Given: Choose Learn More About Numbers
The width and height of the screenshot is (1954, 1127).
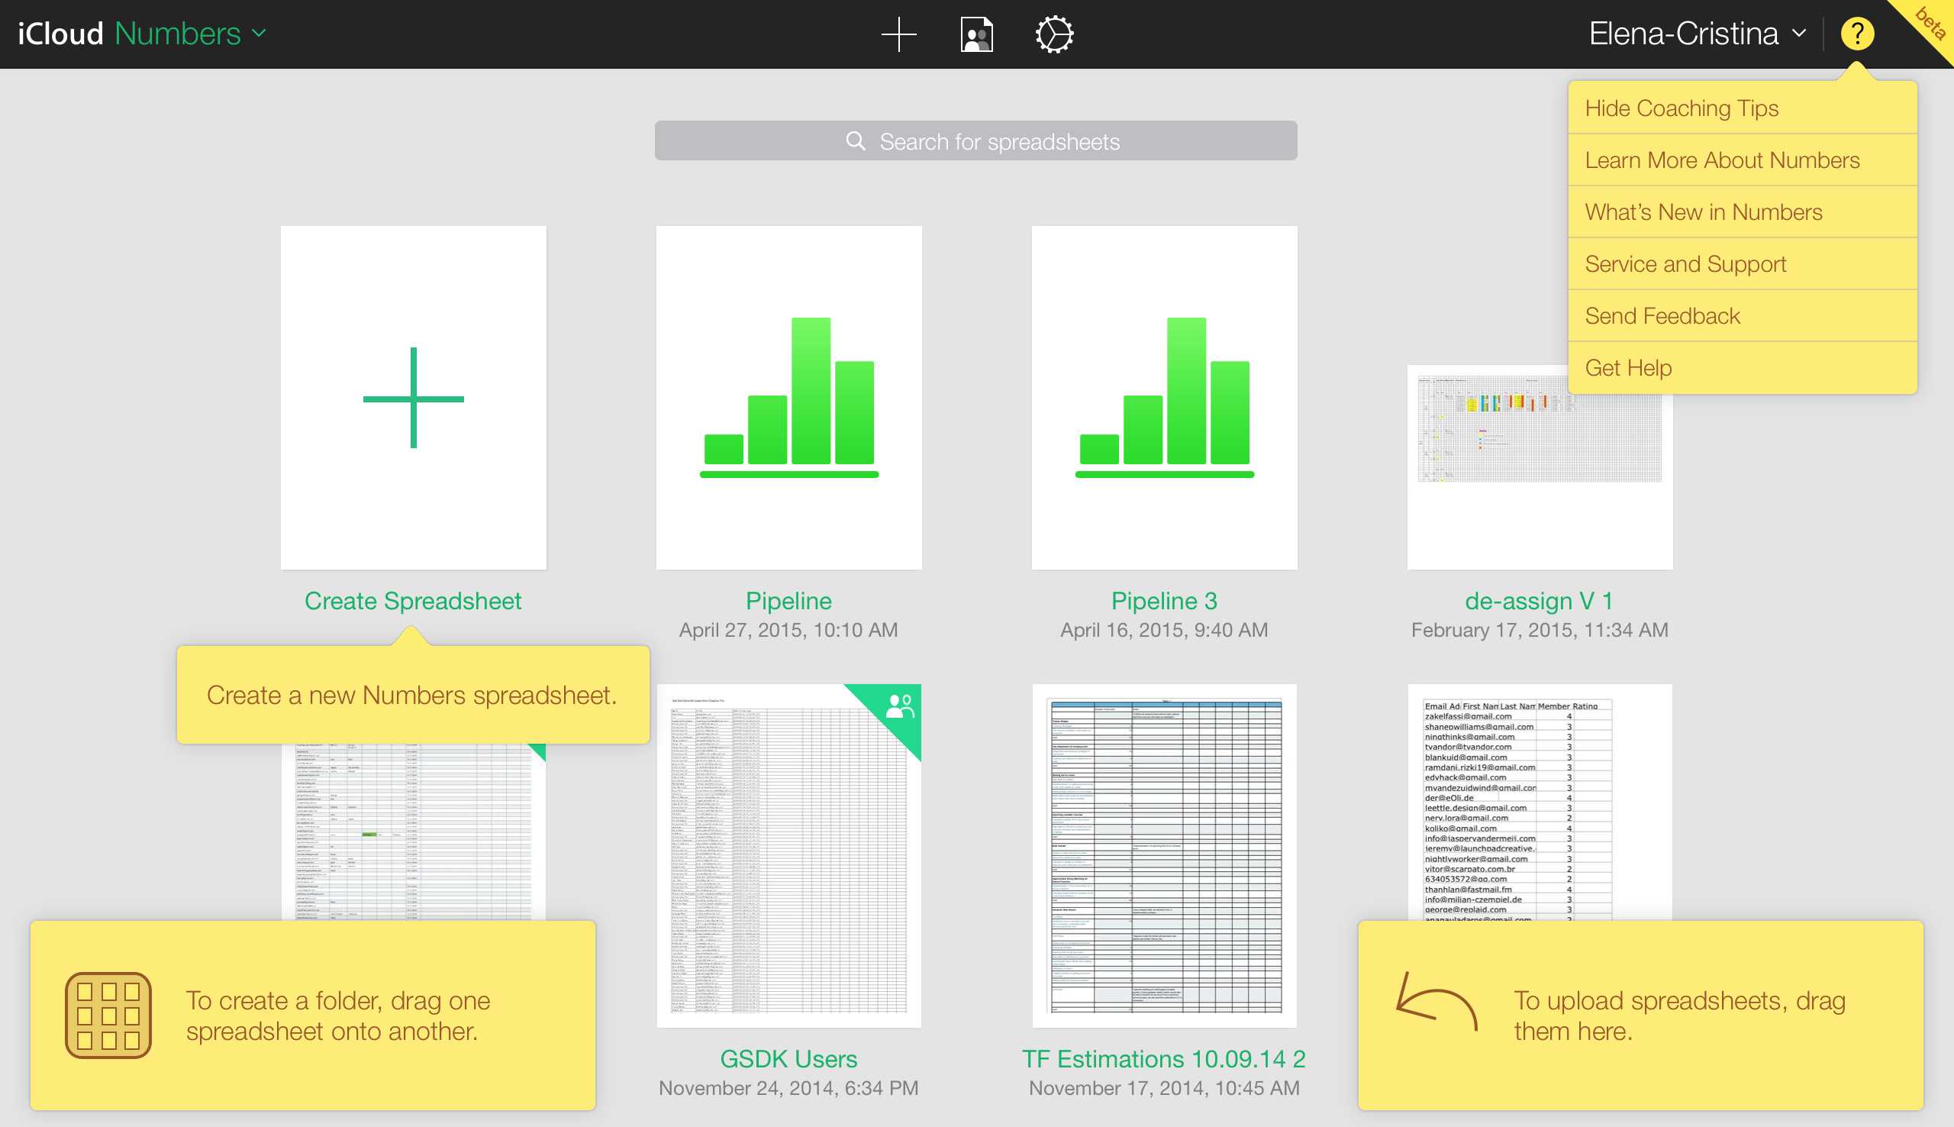Looking at the screenshot, I should point(1721,160).
